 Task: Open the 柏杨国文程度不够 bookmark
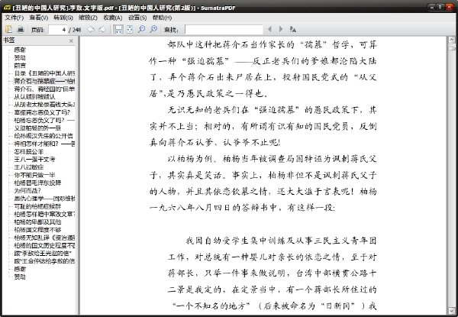coord(37,230)
